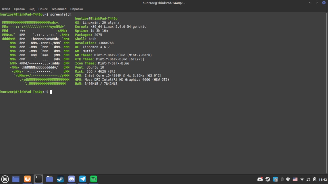
Task: Click the 'Packages: 2075' line
Action: [x=88, y=35]
